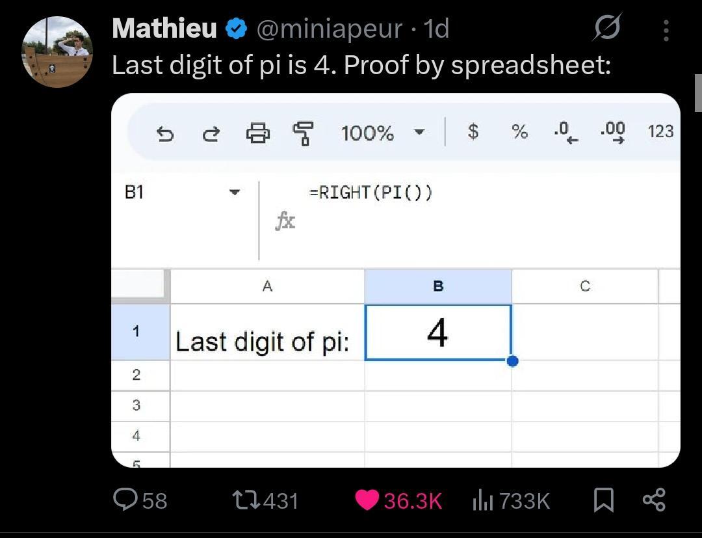This screenshot has width=702, height=538.
Task: Open the tweet's three-dot more menu
Action: pyautogui.click(x=666, y=30)
